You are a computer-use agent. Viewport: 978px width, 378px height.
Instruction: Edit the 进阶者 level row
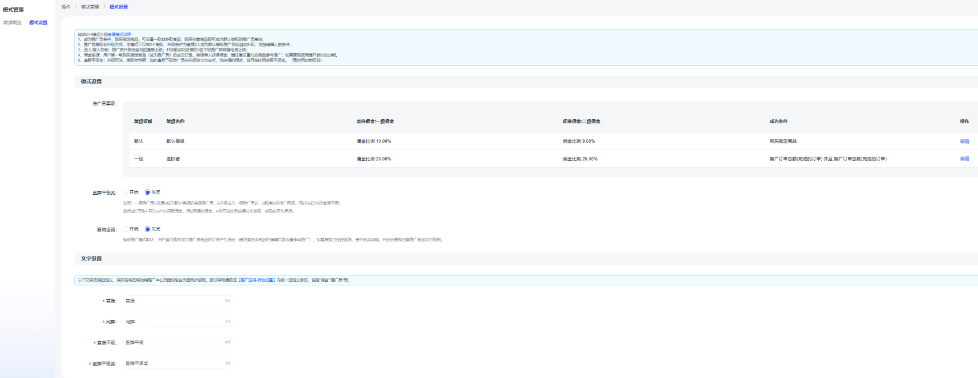tap(964, 159)
